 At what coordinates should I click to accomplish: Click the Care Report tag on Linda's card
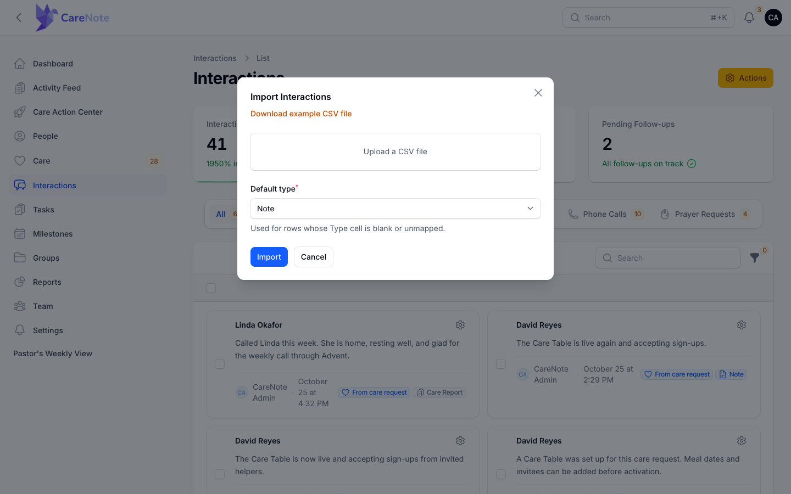(x=439, y=392)
